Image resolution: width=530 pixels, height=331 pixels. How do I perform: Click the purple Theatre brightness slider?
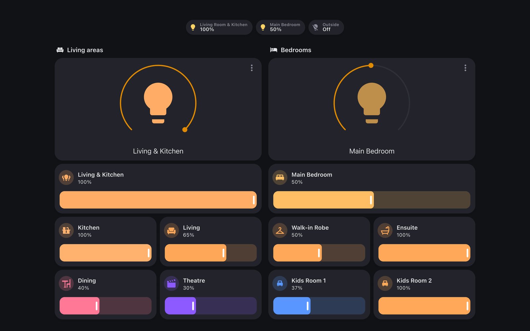[211, 306]
